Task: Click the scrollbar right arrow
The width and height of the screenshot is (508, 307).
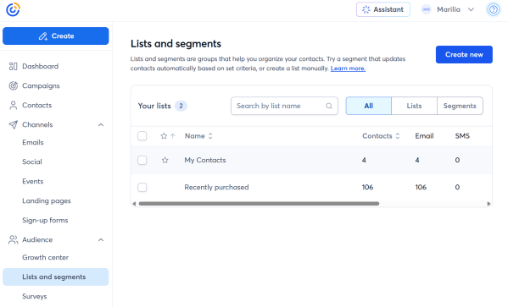Action: [488, 204]
